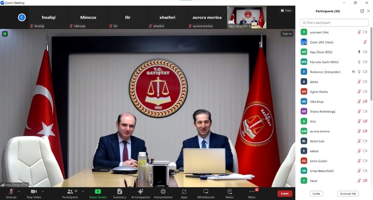Click the Sign in button
Image resolution: width=373 pixels, height=200 pixels.
287,34
